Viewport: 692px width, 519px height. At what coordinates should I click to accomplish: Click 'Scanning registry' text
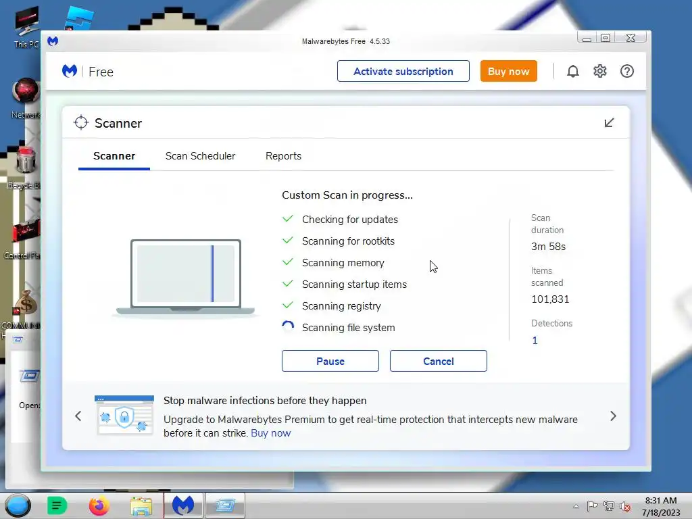(341, 306)
